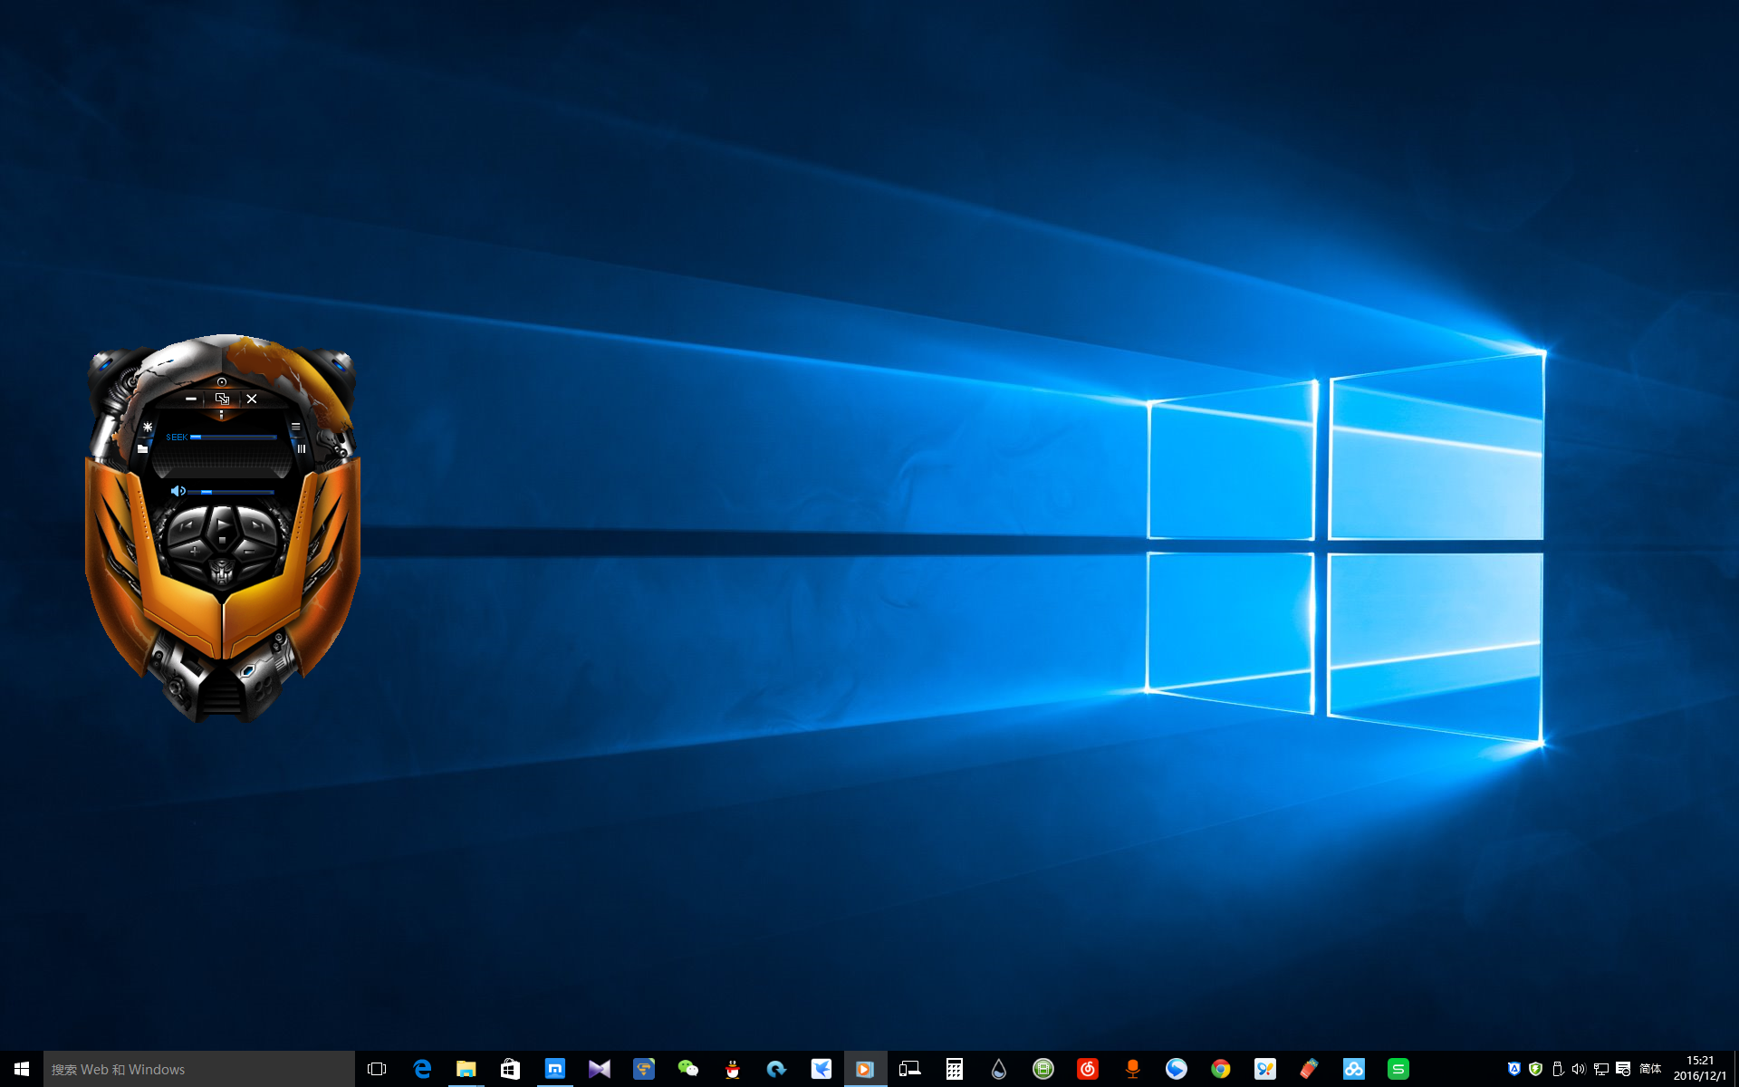This screenshot has height=1087, width=1739.
Task: Open the blue circular arrow taskbar app
Action: pos(777,1069)
